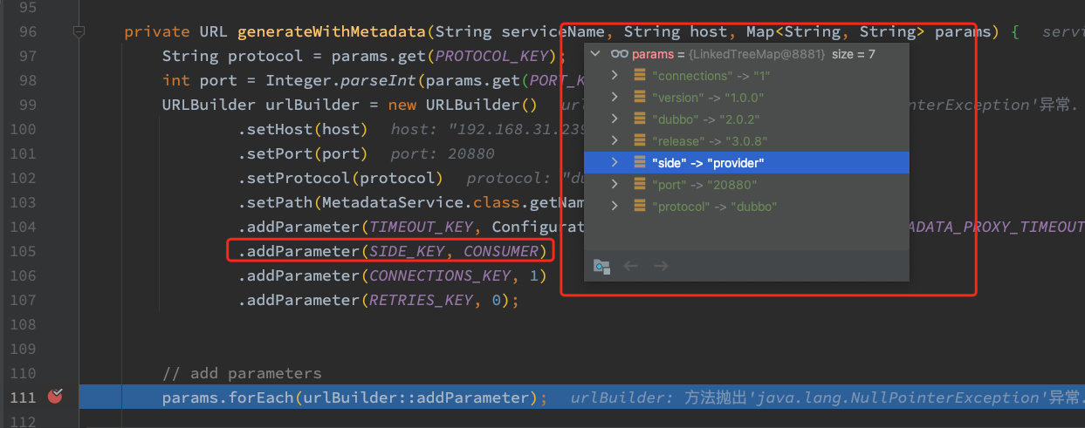Select the "side" -> "provider" row
This screenshot has height=428, width=1085.
click(746, 163)
